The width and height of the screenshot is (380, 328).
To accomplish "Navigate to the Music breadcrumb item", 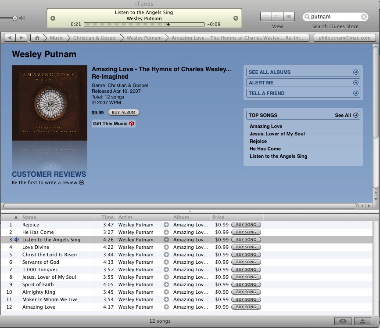I will [x=57, y=38].
